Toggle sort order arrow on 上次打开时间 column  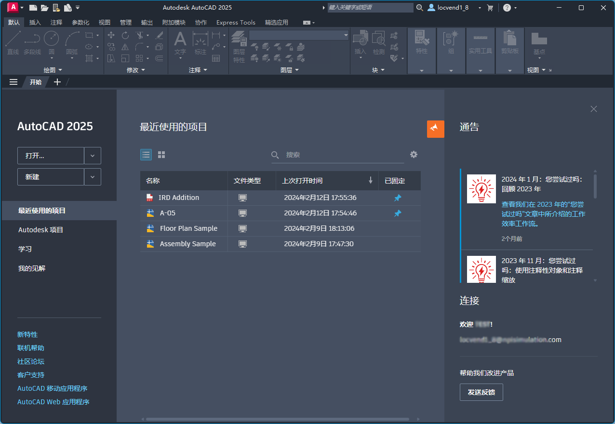point(371,180)
